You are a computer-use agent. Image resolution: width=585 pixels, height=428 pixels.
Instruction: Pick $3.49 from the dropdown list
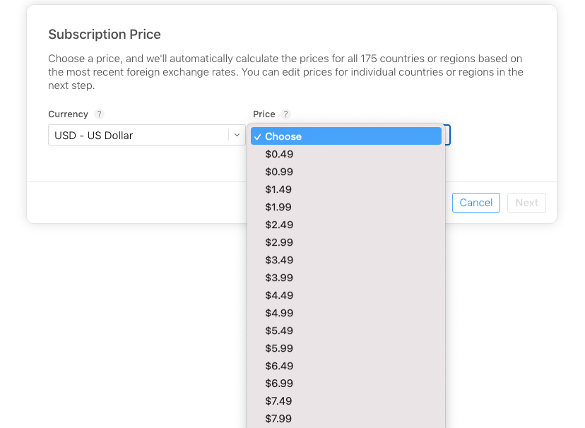[279, 260]
